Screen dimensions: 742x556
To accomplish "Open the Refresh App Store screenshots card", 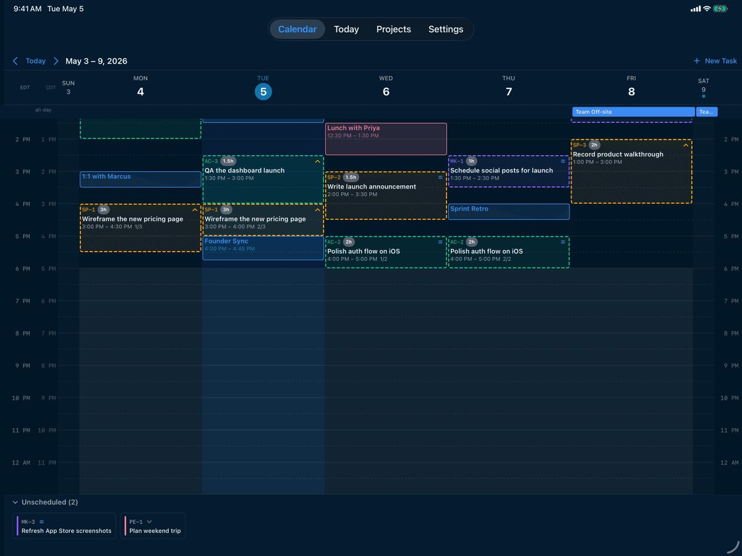I will click(x=64, y=526).
